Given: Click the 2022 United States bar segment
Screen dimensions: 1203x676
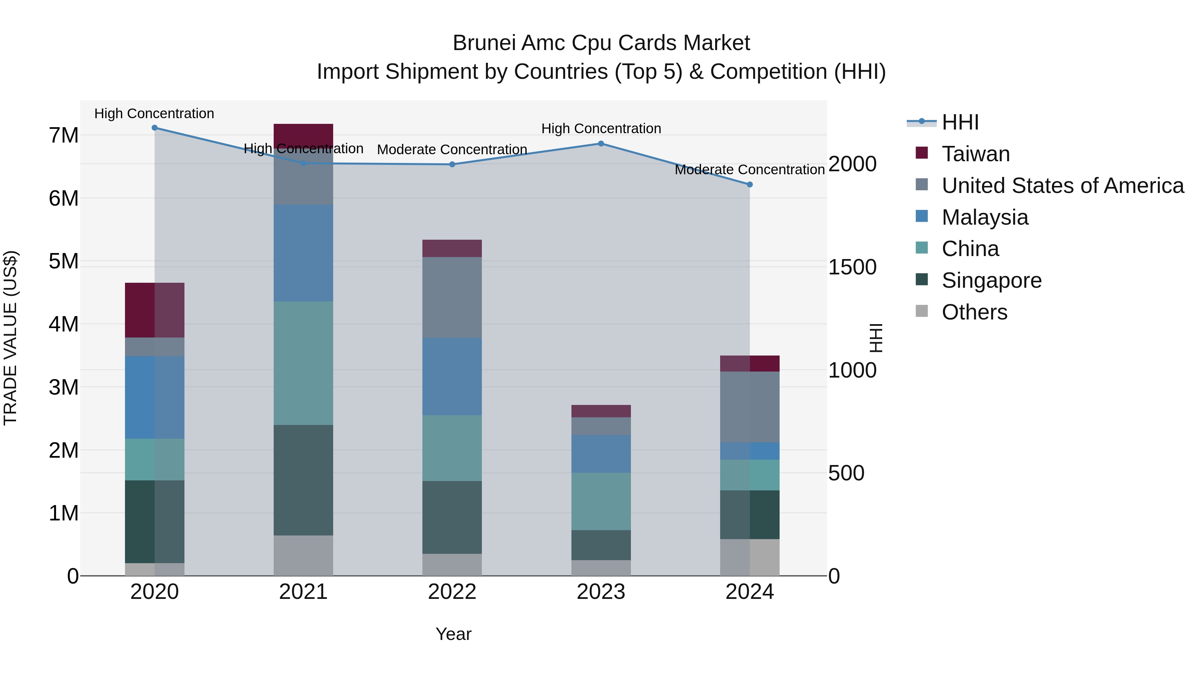Looking at the screenshot, I should pyautogui.click(x=452, y=298).
